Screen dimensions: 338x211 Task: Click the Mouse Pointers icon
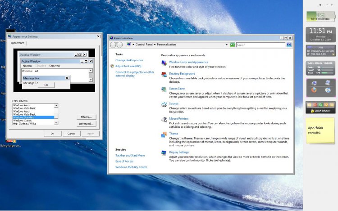pos(164,120)
